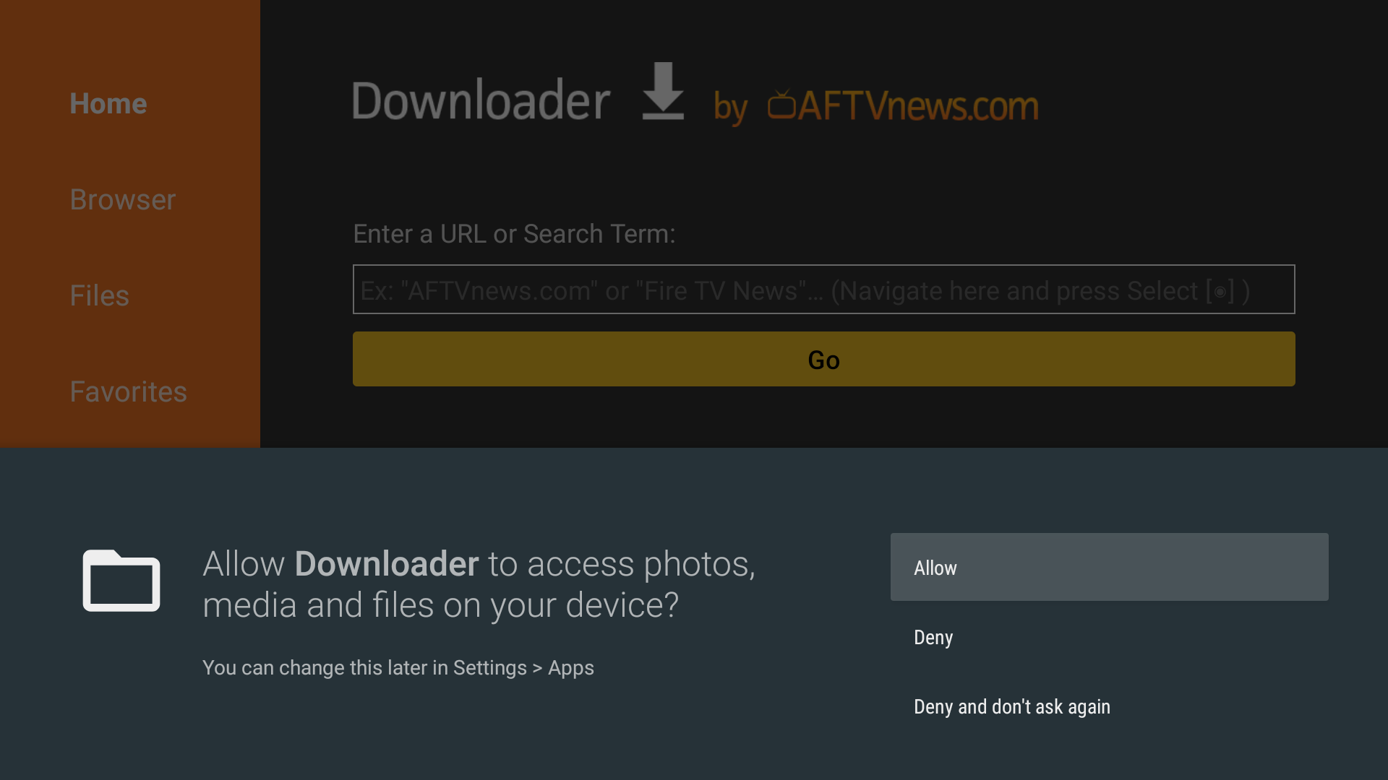This screenshot has width=1388, height=780.
Task: Click the AFTVnews TV logo icon
Action: click(x=781, y=105)
